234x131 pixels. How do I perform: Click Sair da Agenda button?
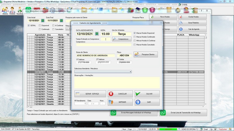coord(192,29)
